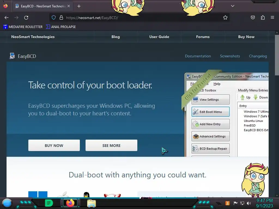Close the EasyBCD browser tab
Image resolution: width=279 pixels, height=209 pixels.
click(x=68, y=6)
